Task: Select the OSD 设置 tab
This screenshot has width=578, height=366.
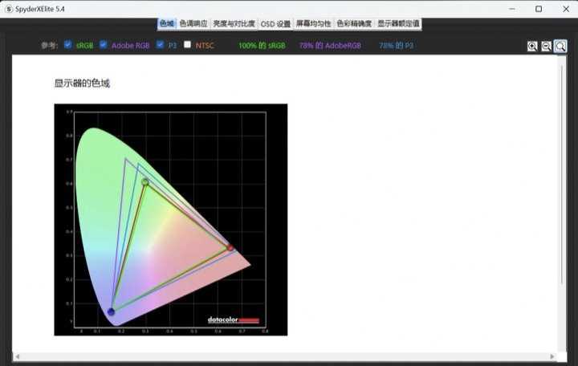Action: tap(275, 24)
